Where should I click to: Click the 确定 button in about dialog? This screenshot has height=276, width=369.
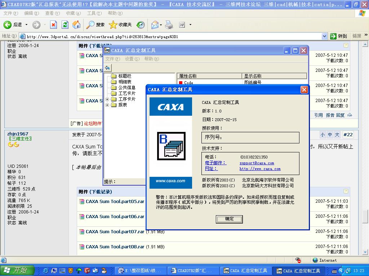click(x=229, y=219)
